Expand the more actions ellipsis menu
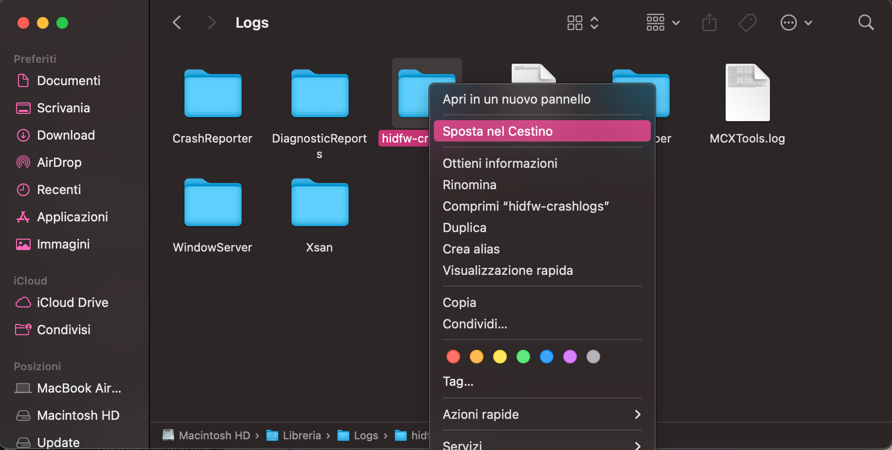 click(x=796, y=23)
